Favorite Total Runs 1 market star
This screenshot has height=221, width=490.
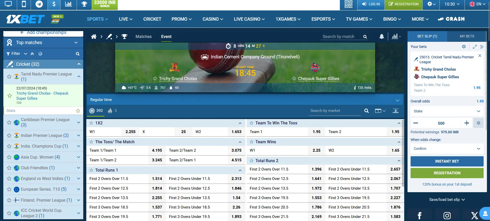coord(91,170)
